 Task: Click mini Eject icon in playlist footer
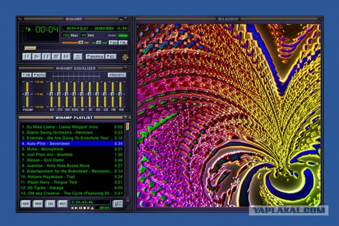point(92,208)
